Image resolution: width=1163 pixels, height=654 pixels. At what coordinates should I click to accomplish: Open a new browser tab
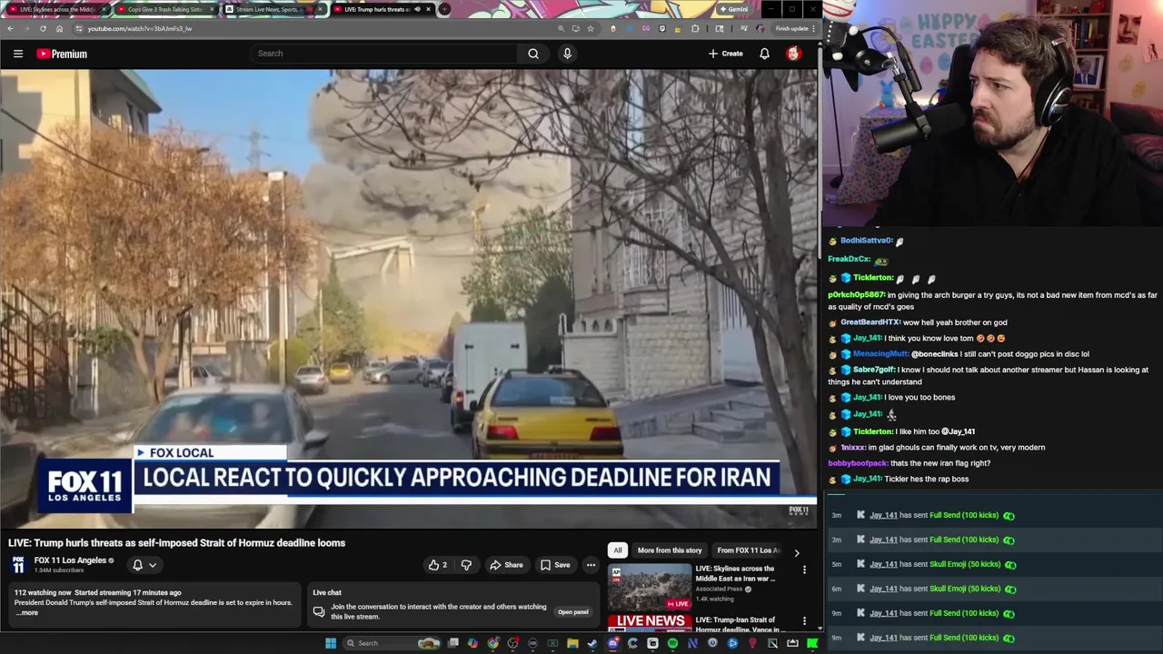click(444, 9)
